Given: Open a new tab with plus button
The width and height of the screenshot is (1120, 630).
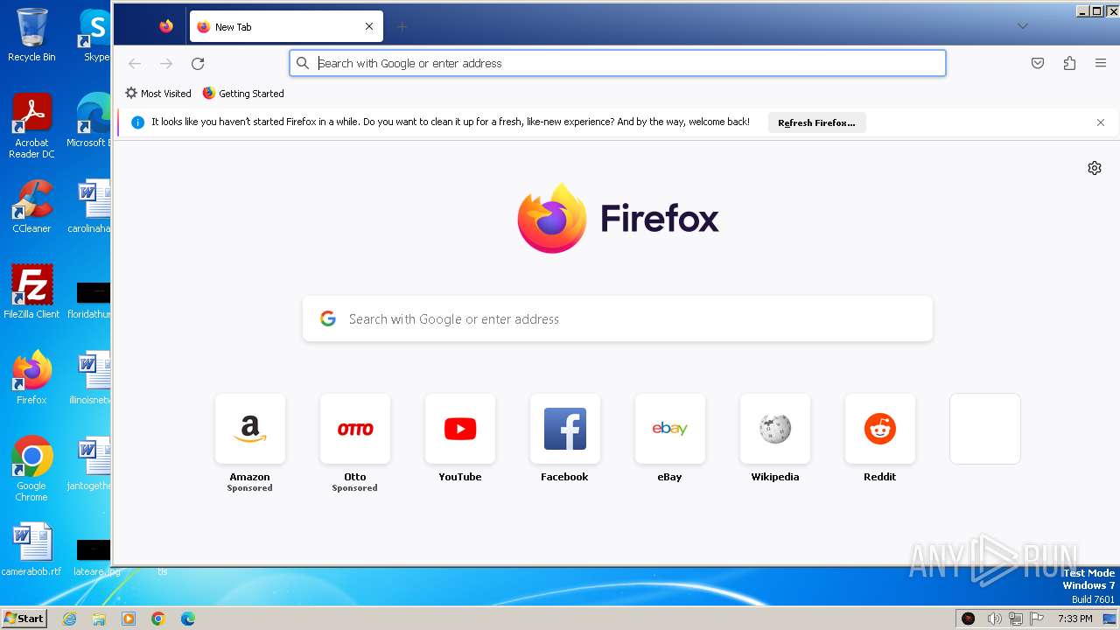Looking at the screenshot, I should (402, 26).
